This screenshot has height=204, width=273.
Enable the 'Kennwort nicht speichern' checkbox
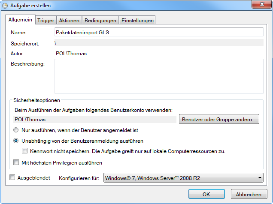coord(25,151)
